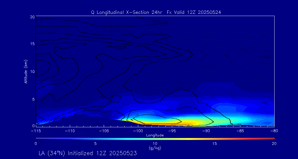This screenshot has width=298, height=159.
Task: Click the "10" altitude axis tick label
Action: point(33,71)
